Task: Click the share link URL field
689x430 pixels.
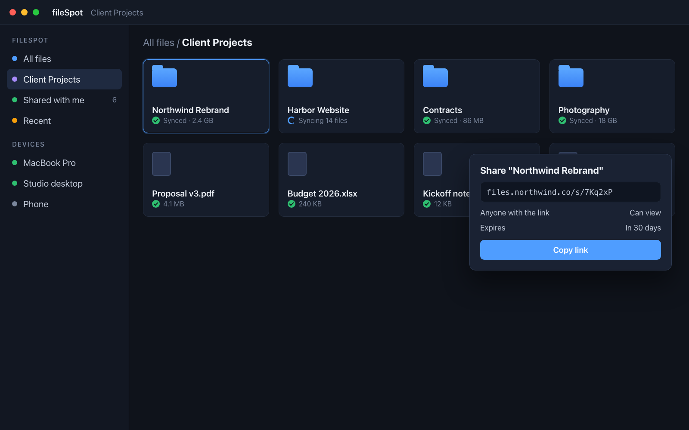Action: click(x=570, y=192)
